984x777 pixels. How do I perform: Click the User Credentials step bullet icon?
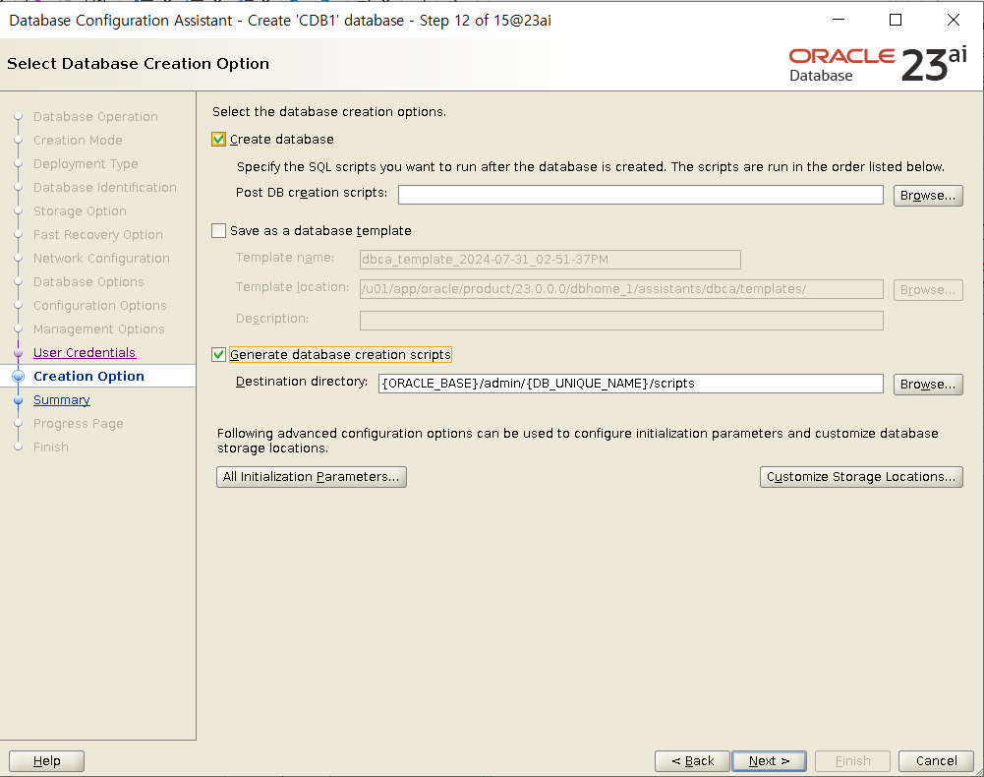[x=19, y=352]
